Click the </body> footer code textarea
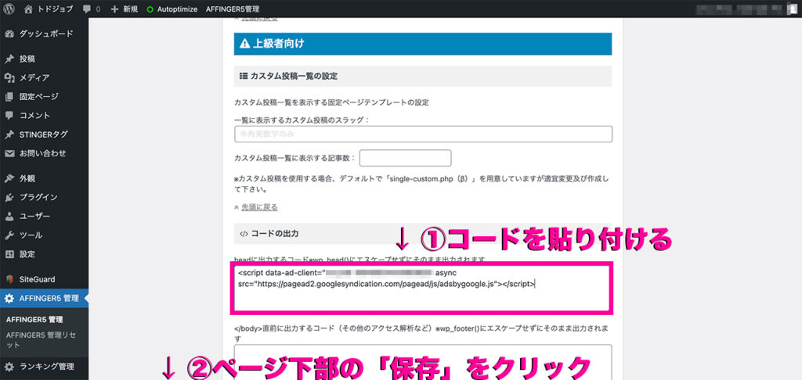The image size is (802, 380). click(423, 362)
